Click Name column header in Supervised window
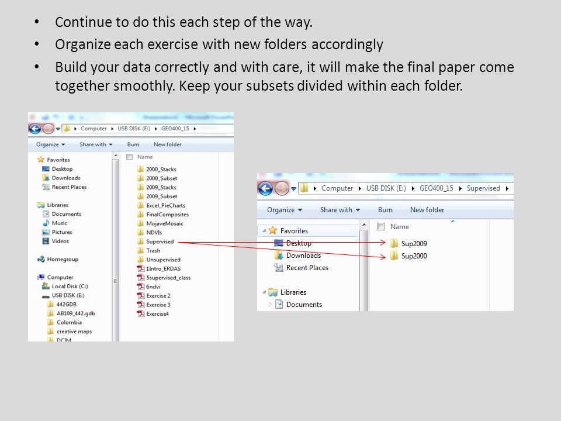561x421 pixels. (400, 227)
